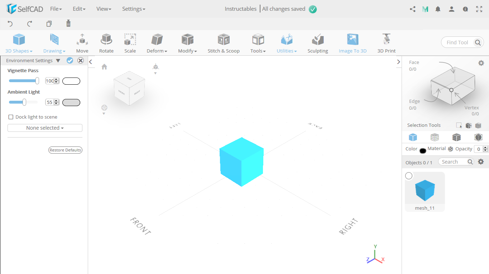Image resolution: width=489 pixels, height=274 pixels.
Task: Click the Instructables project title
Action: pyautogui.click(x=240, y=9)
